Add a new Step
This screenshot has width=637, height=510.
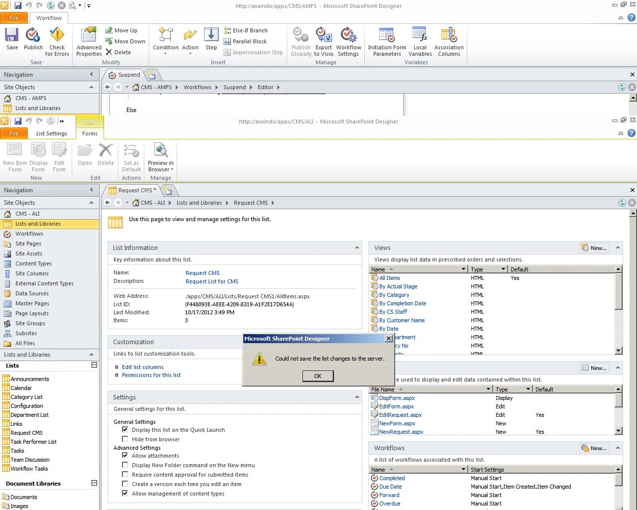coord(211,39)
